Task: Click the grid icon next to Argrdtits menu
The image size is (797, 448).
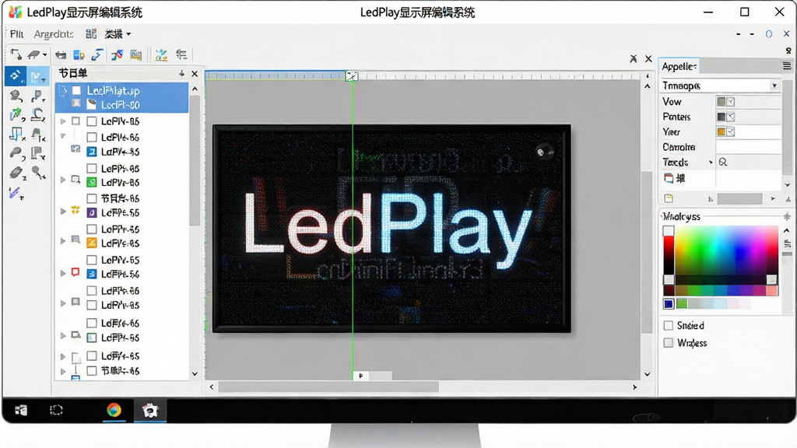Action: pyautogui.click(x=91, y=34)
